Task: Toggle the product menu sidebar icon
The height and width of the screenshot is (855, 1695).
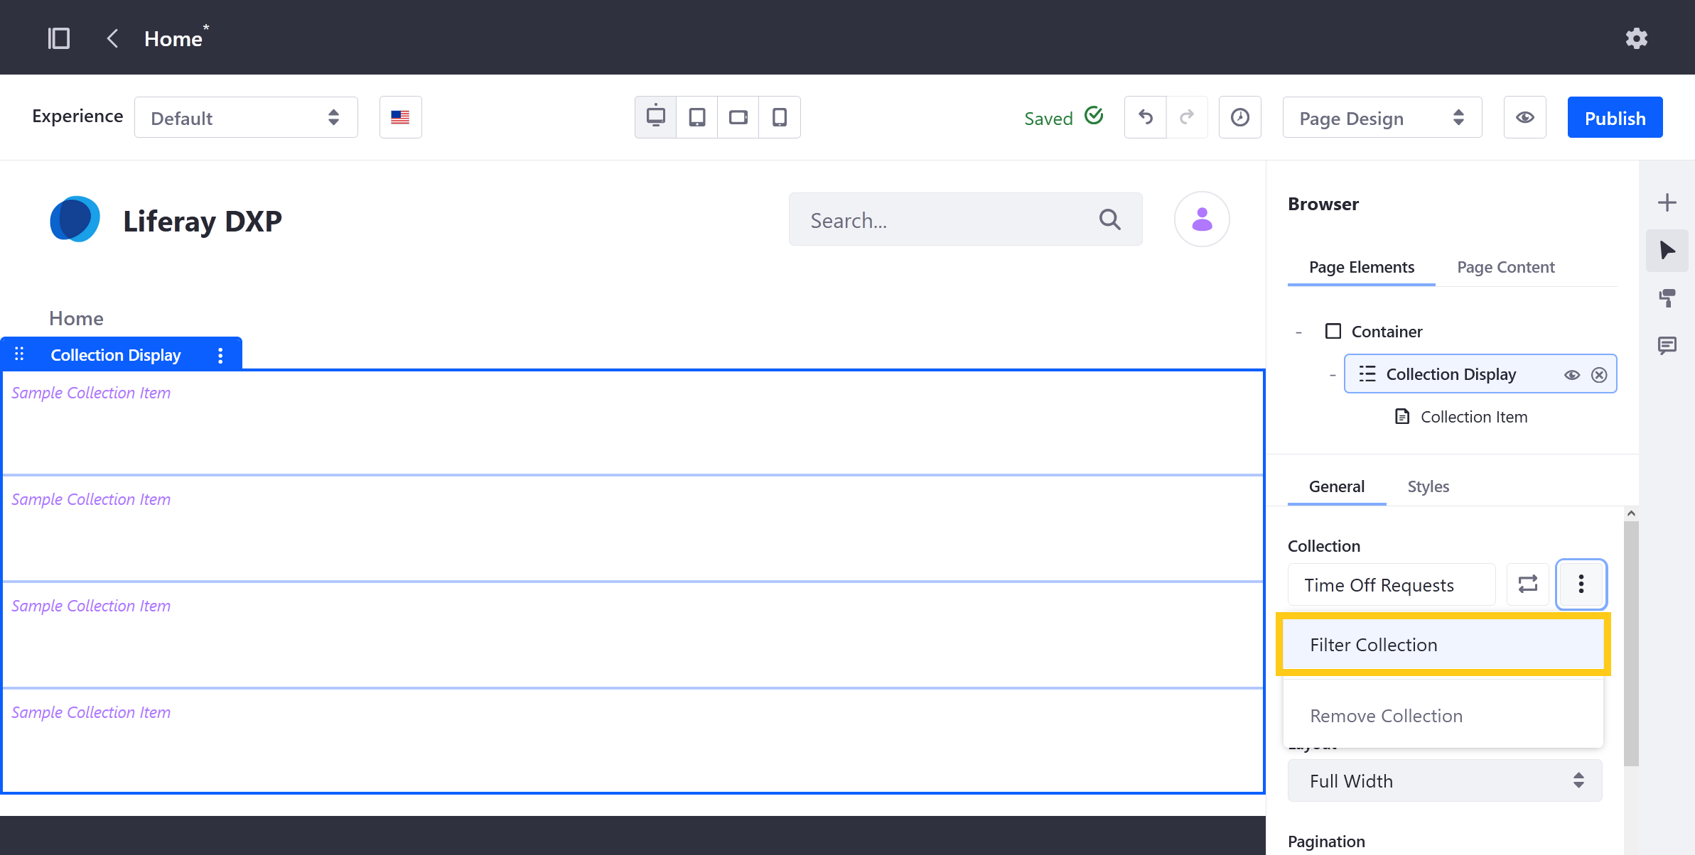Action: pos(58,38)
